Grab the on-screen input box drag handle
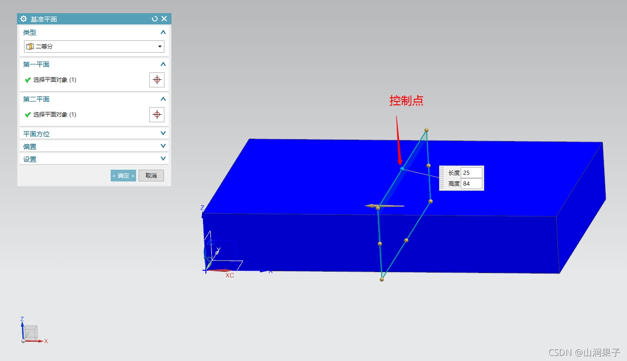 pos(442,178)
